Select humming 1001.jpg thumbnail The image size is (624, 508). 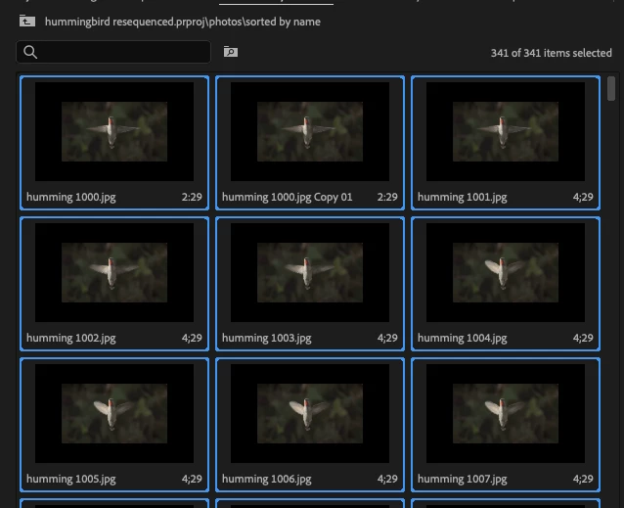506,131
